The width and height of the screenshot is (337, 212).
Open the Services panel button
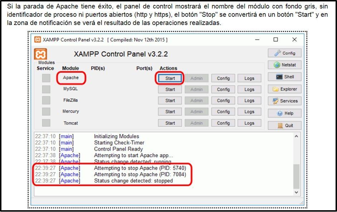(284, 101)
